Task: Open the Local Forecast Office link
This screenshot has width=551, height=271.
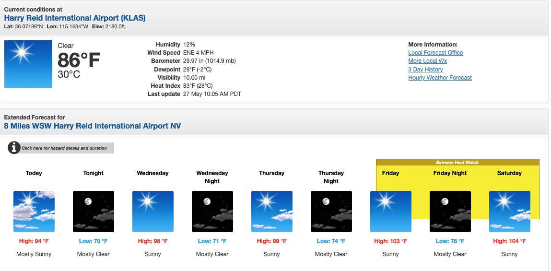Action: tap(435, 53)
